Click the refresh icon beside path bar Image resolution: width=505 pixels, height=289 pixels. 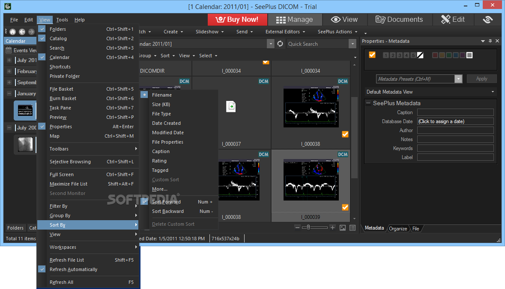coord(280,44)
